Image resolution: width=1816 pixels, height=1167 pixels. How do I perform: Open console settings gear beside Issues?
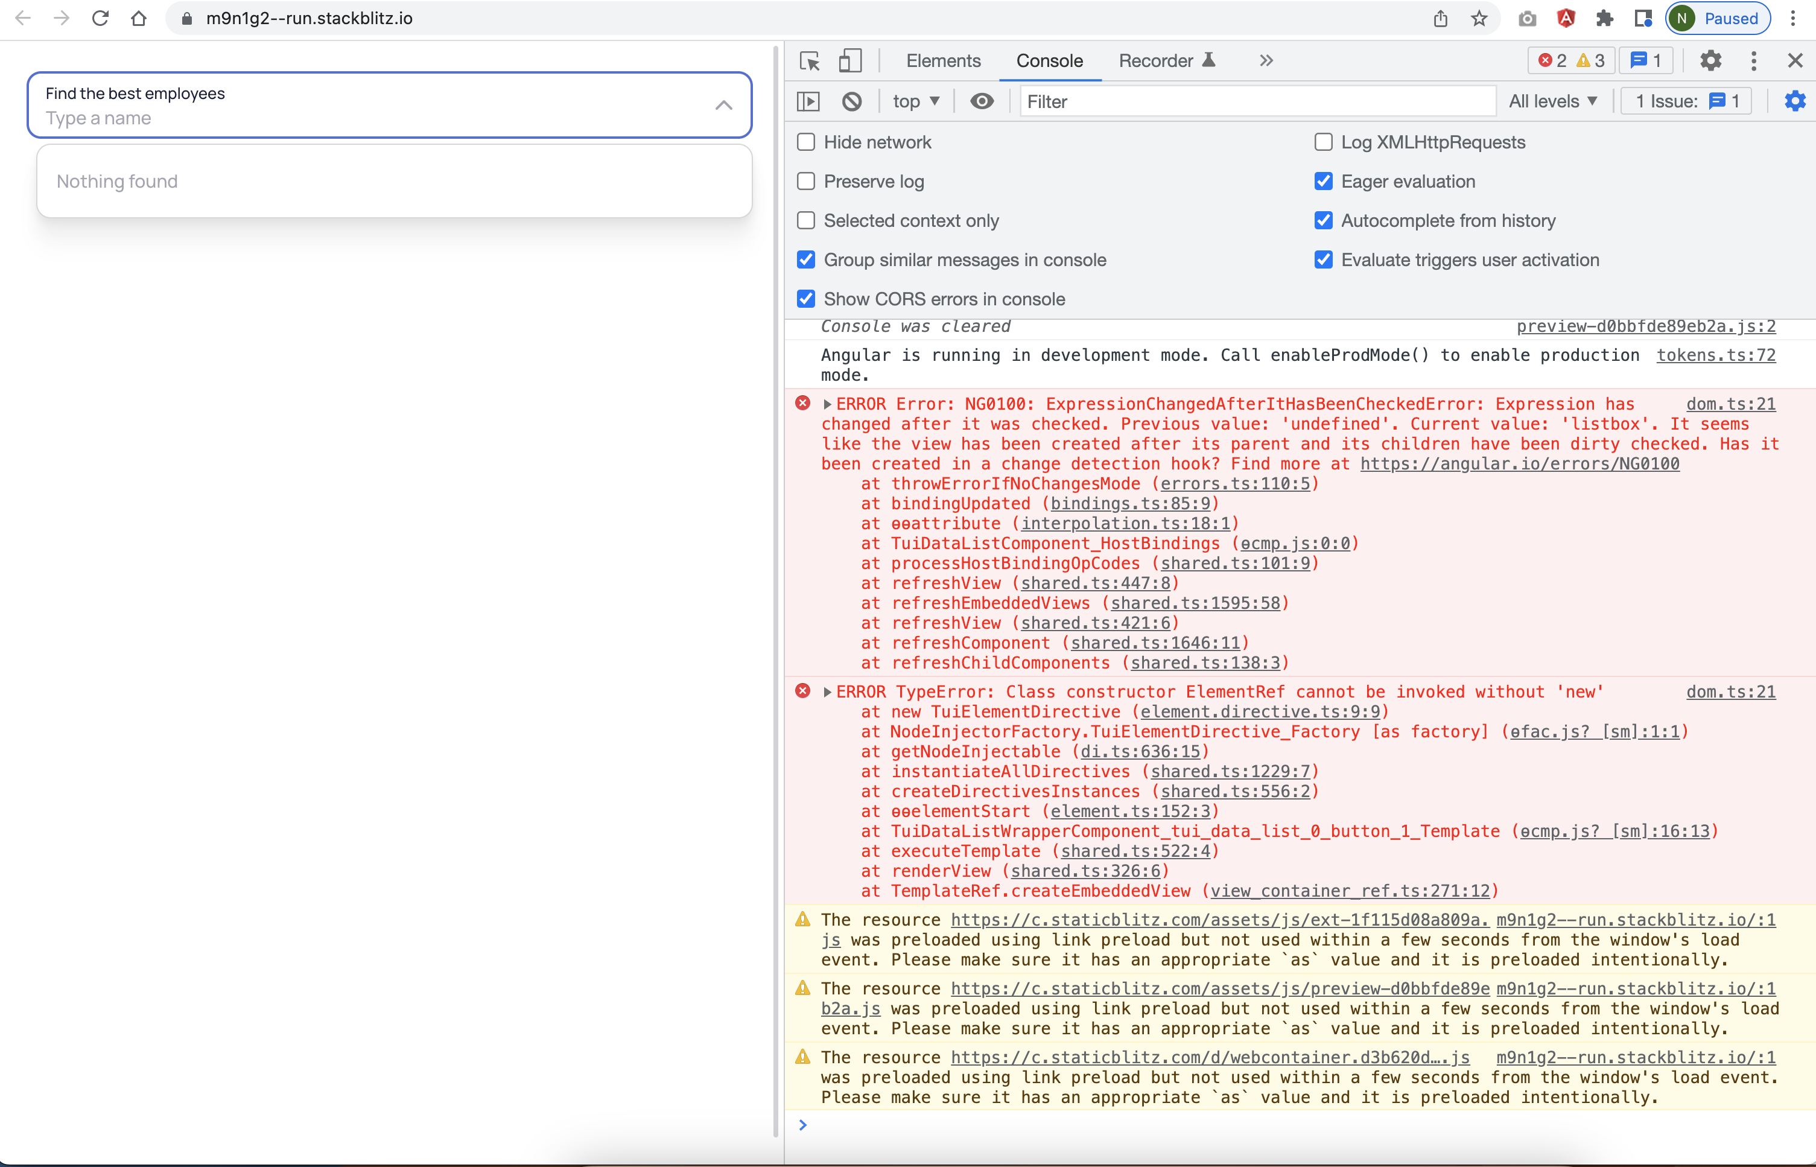1794,101
